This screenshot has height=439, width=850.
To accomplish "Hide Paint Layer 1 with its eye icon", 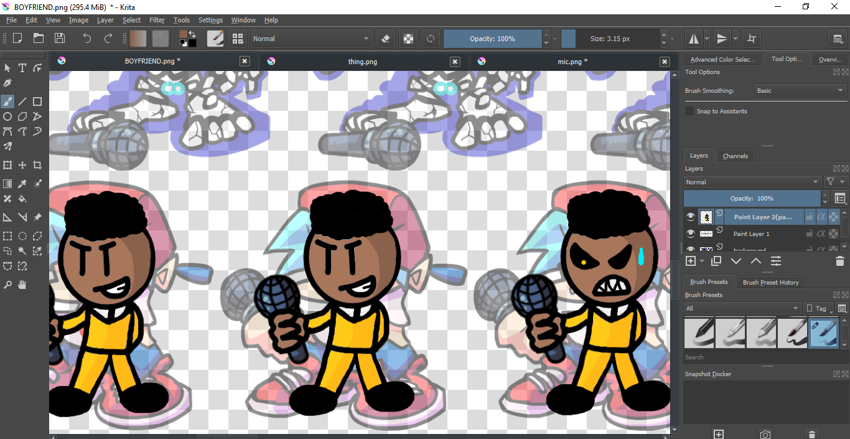I will tap(690, 234).
